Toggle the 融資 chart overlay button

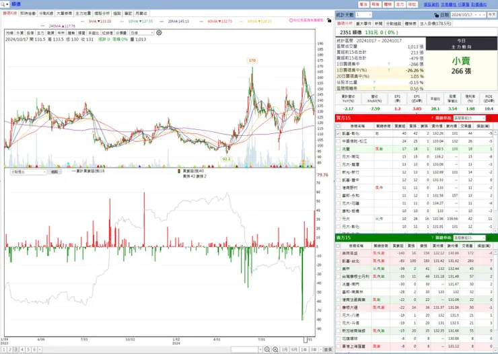(x=51, y=33)
